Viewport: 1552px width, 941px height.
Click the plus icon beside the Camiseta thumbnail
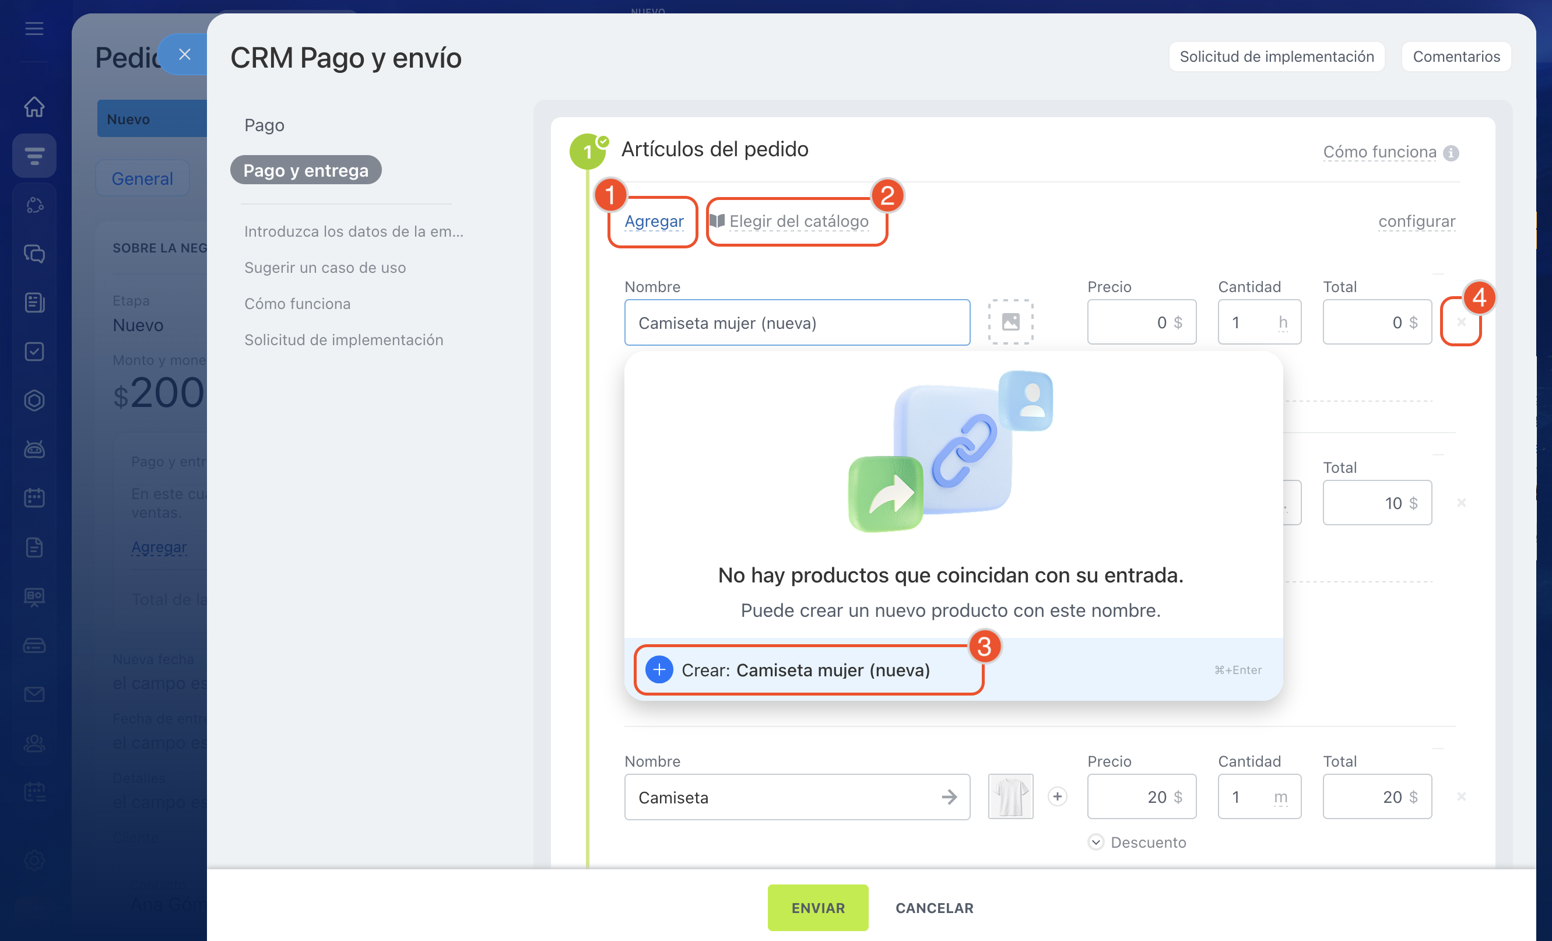(x=1057, y=797)
